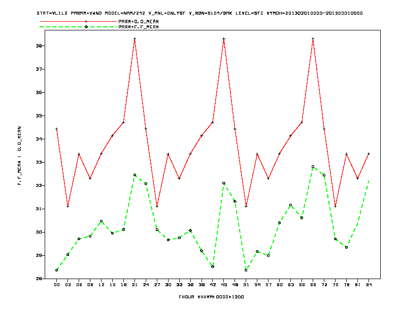Viewport: 402px width, 310px height.
Task: Click the x-axis hour label 78
Action: (346, 285)
